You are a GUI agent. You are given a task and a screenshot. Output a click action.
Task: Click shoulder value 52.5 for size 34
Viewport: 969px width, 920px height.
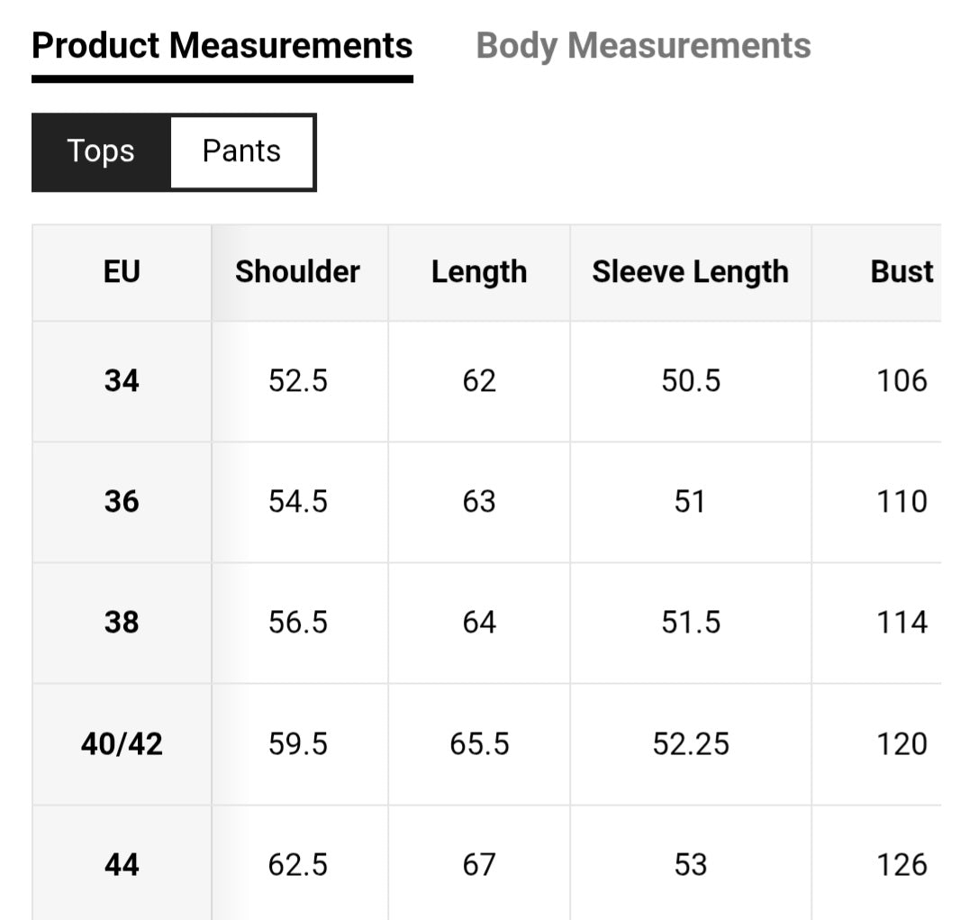pyautogui.click(x=298, y=381)
